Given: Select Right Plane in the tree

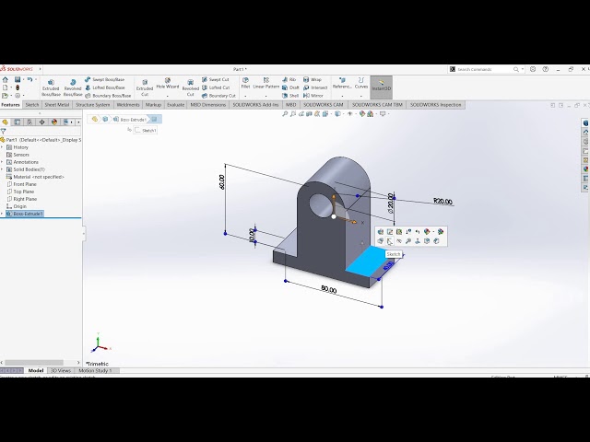Looking at the screenshot, I should point(25,199).
